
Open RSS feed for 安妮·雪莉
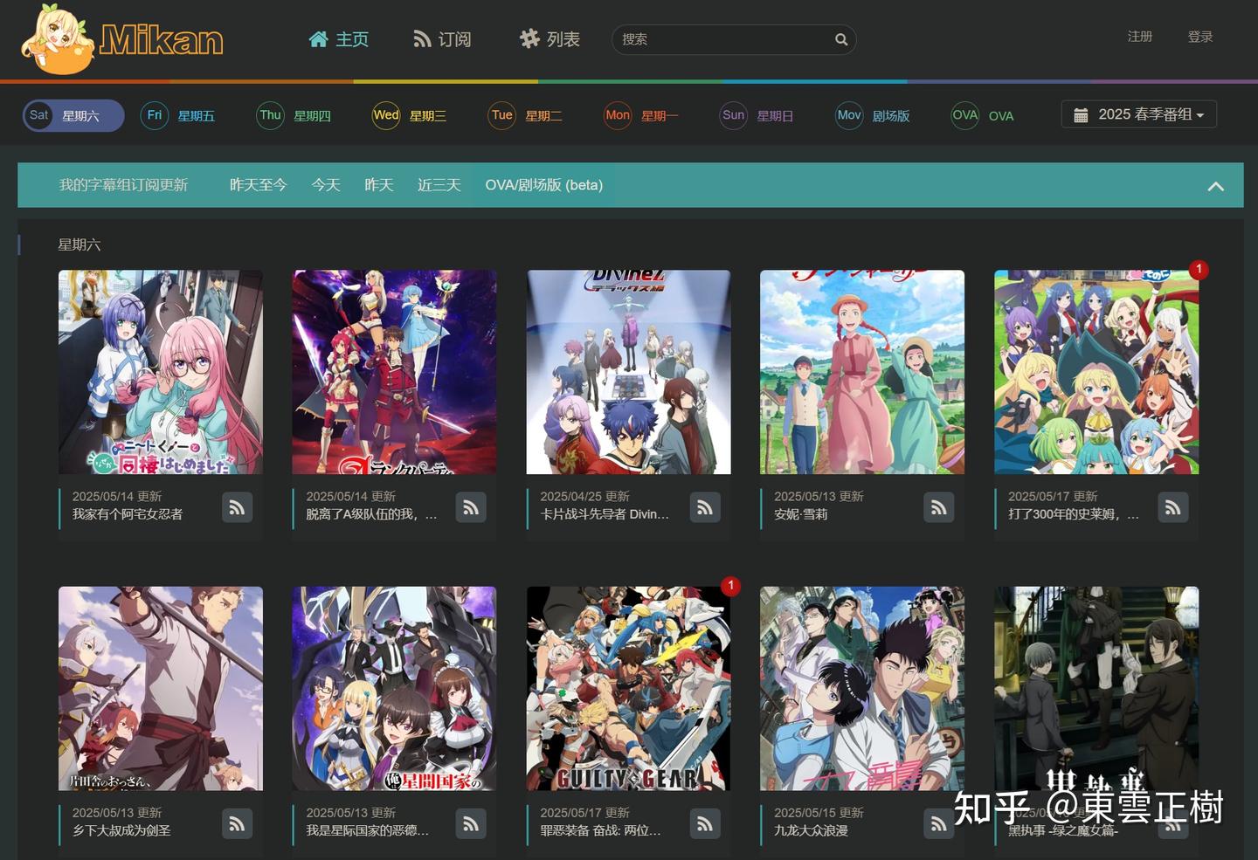click(x=938, y=507)
